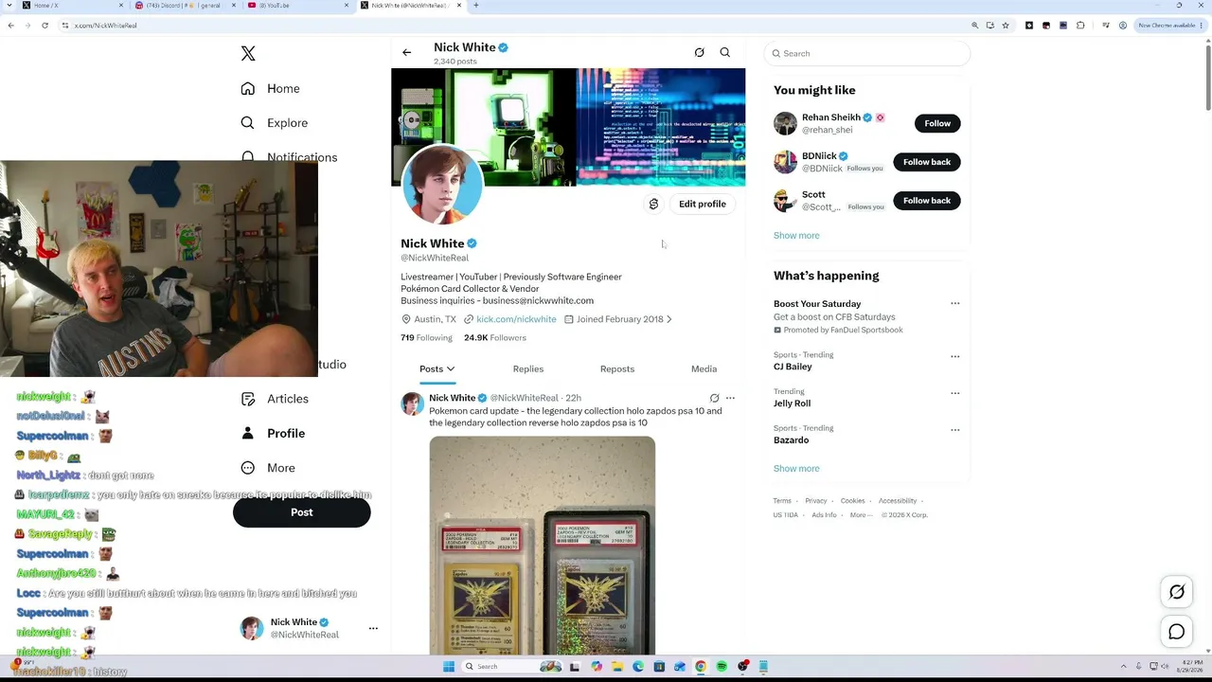Viewport: 1212px width, 682px height.
Task: Open the profile avatar picture
Action: pyautogui.click(x=442, y=185)
